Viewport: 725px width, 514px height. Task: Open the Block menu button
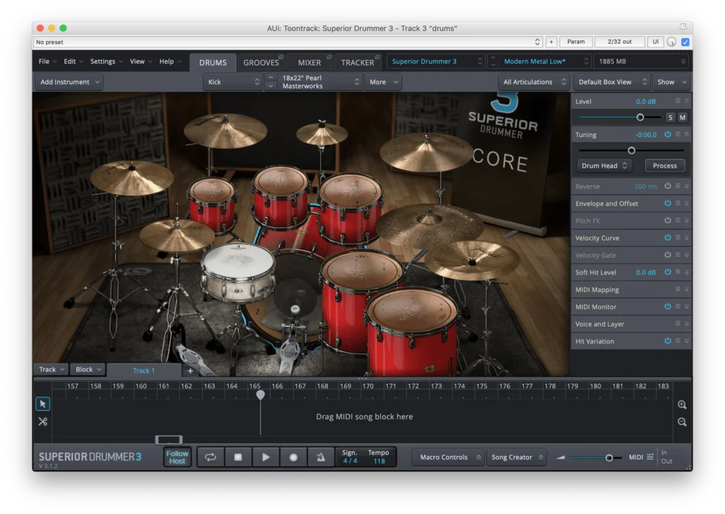(88, 370)
